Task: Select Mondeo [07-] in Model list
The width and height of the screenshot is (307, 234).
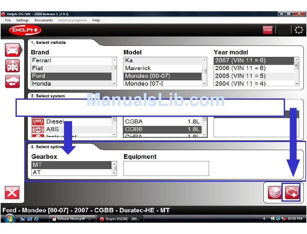Action: tap(163, 83)
